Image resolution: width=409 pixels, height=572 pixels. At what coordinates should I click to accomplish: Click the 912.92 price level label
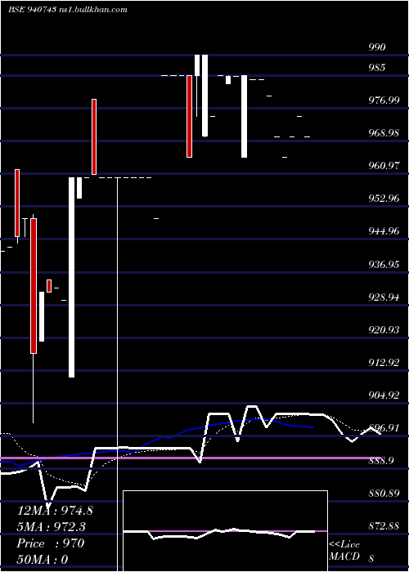(384, 363)
